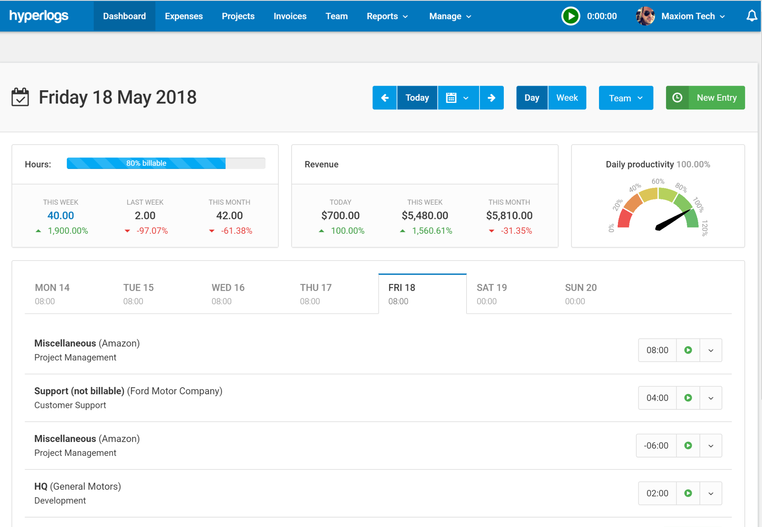This screenshot has height=527, width=762.
Task: Start timer on Support (not billable) entry
Action: (x=688, y=398)
